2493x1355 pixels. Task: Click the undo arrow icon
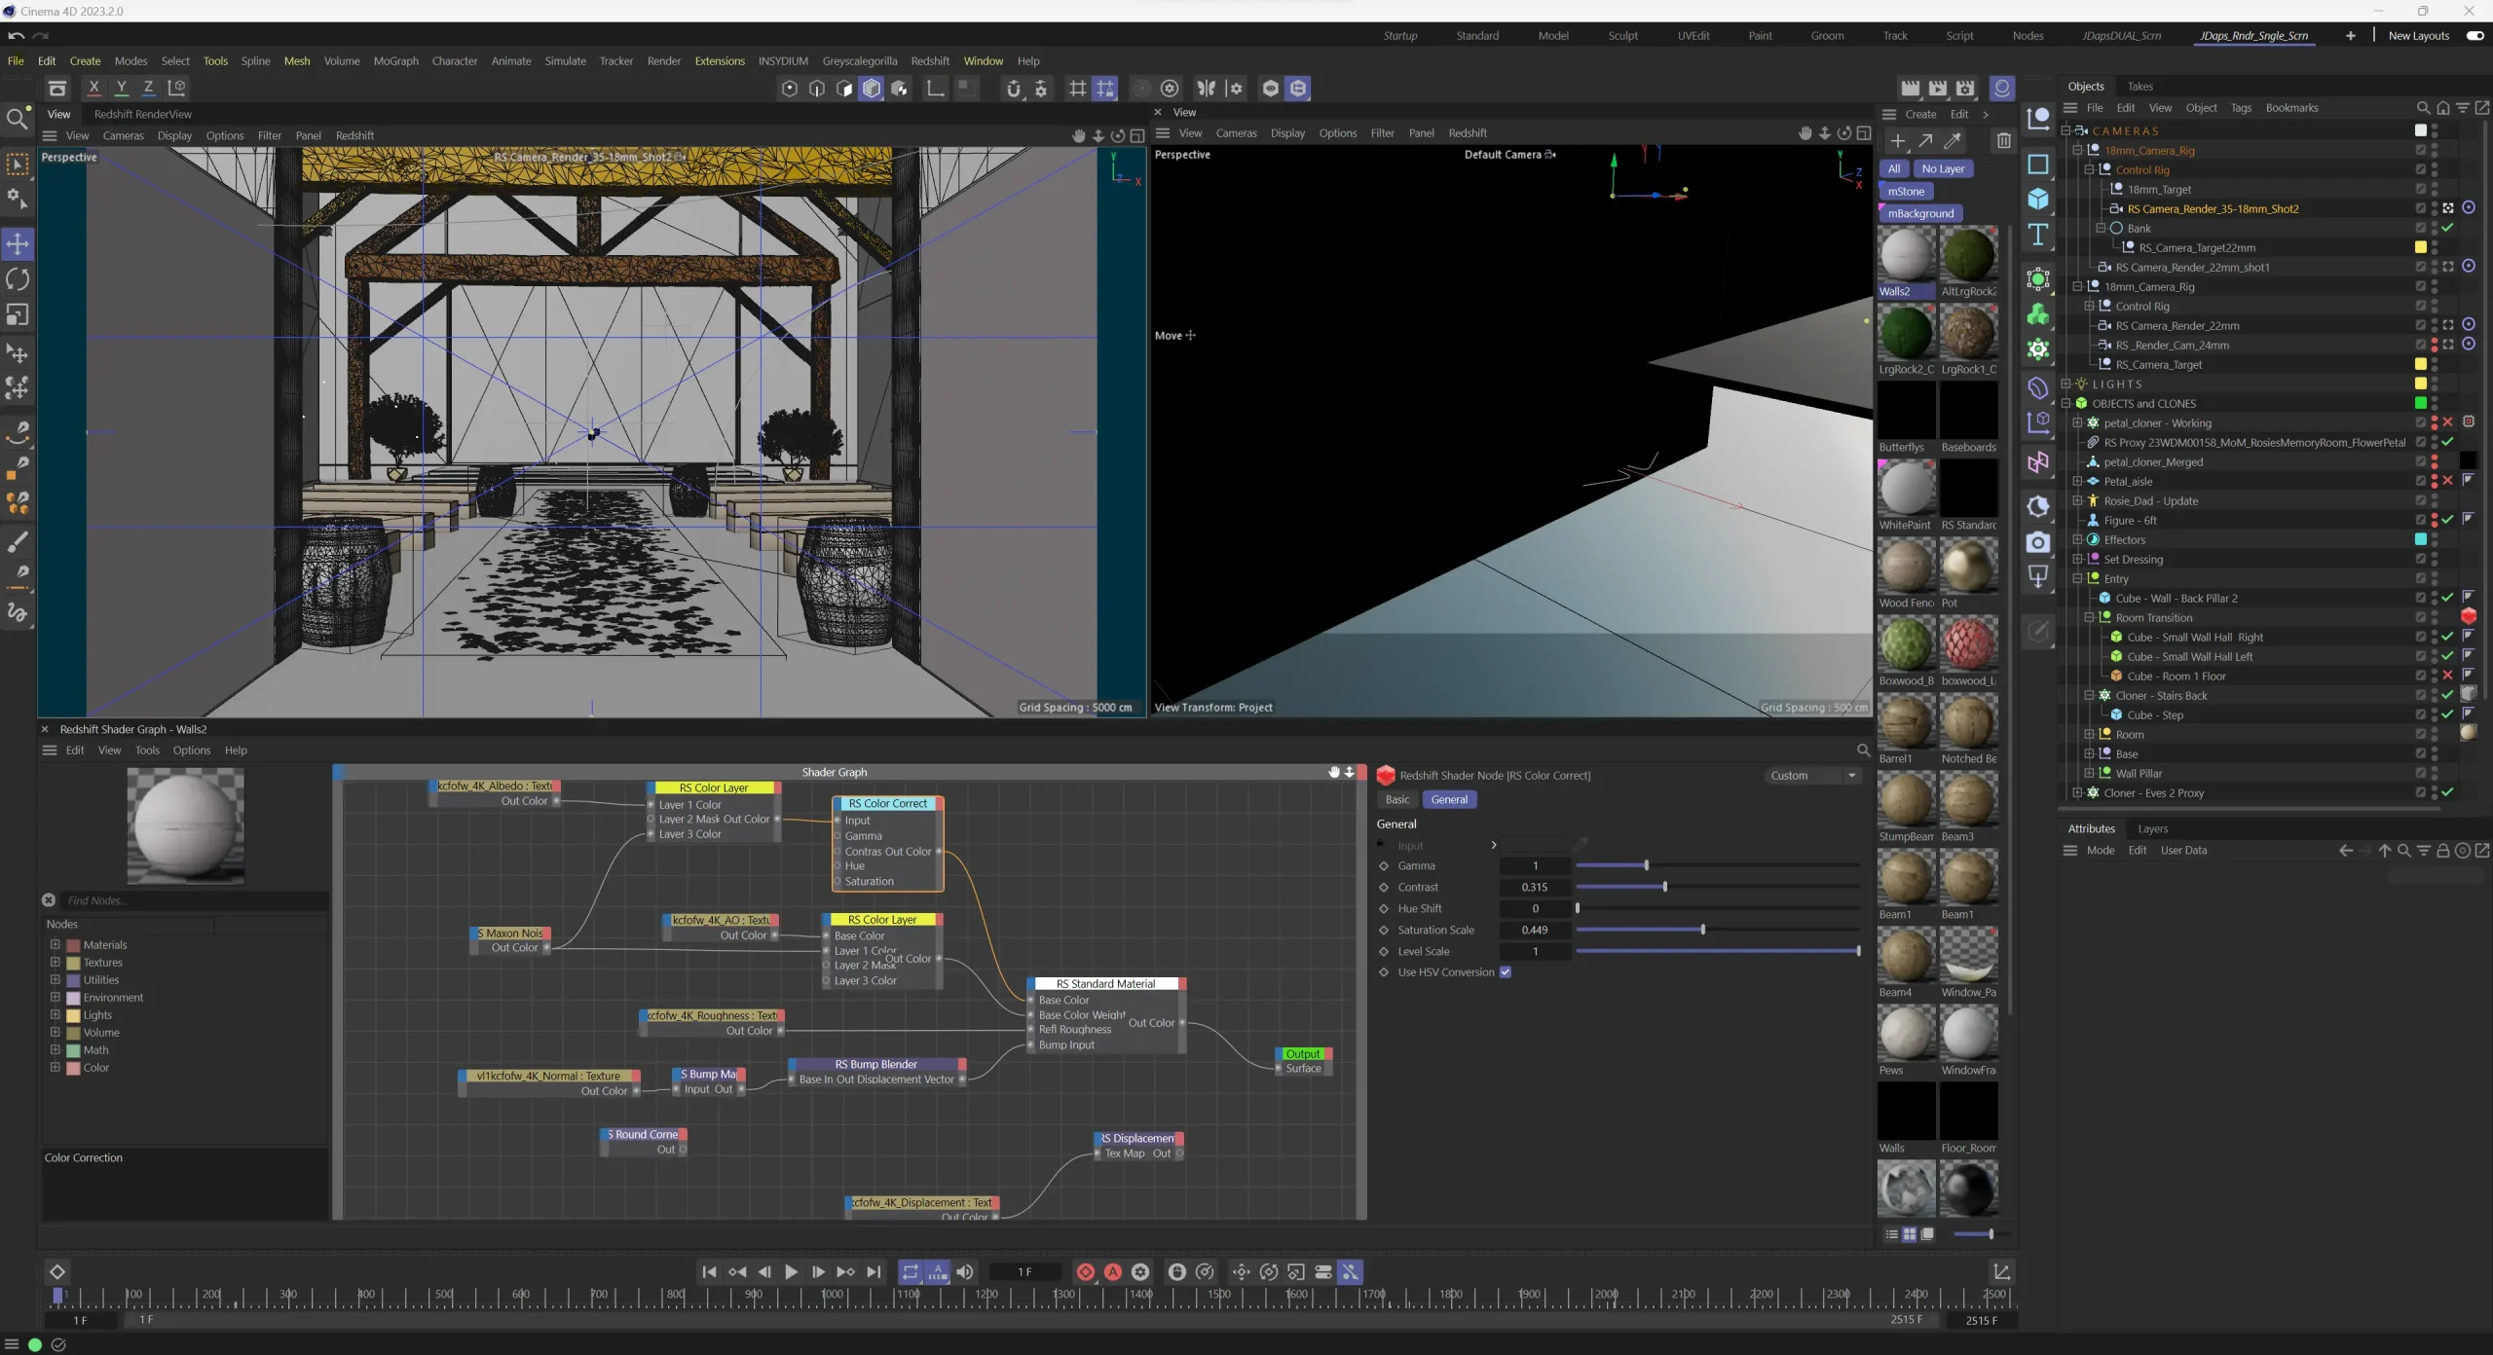(x=16, y=36)
